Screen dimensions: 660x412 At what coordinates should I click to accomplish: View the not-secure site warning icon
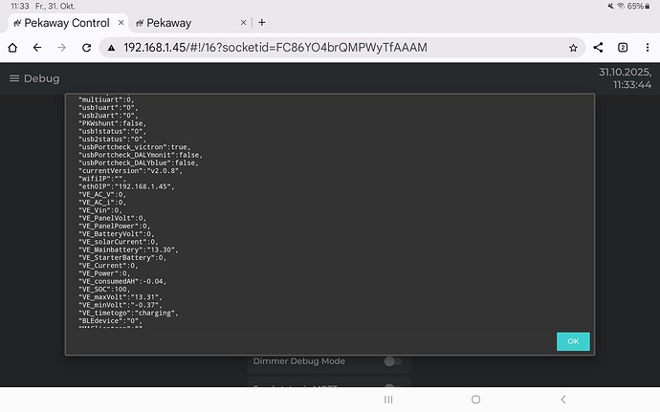pos(111,48)
